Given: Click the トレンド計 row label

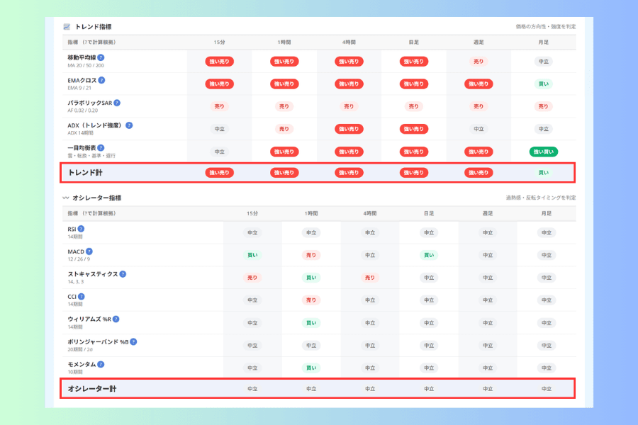Looking at the screenshot, I should [85, 173].
